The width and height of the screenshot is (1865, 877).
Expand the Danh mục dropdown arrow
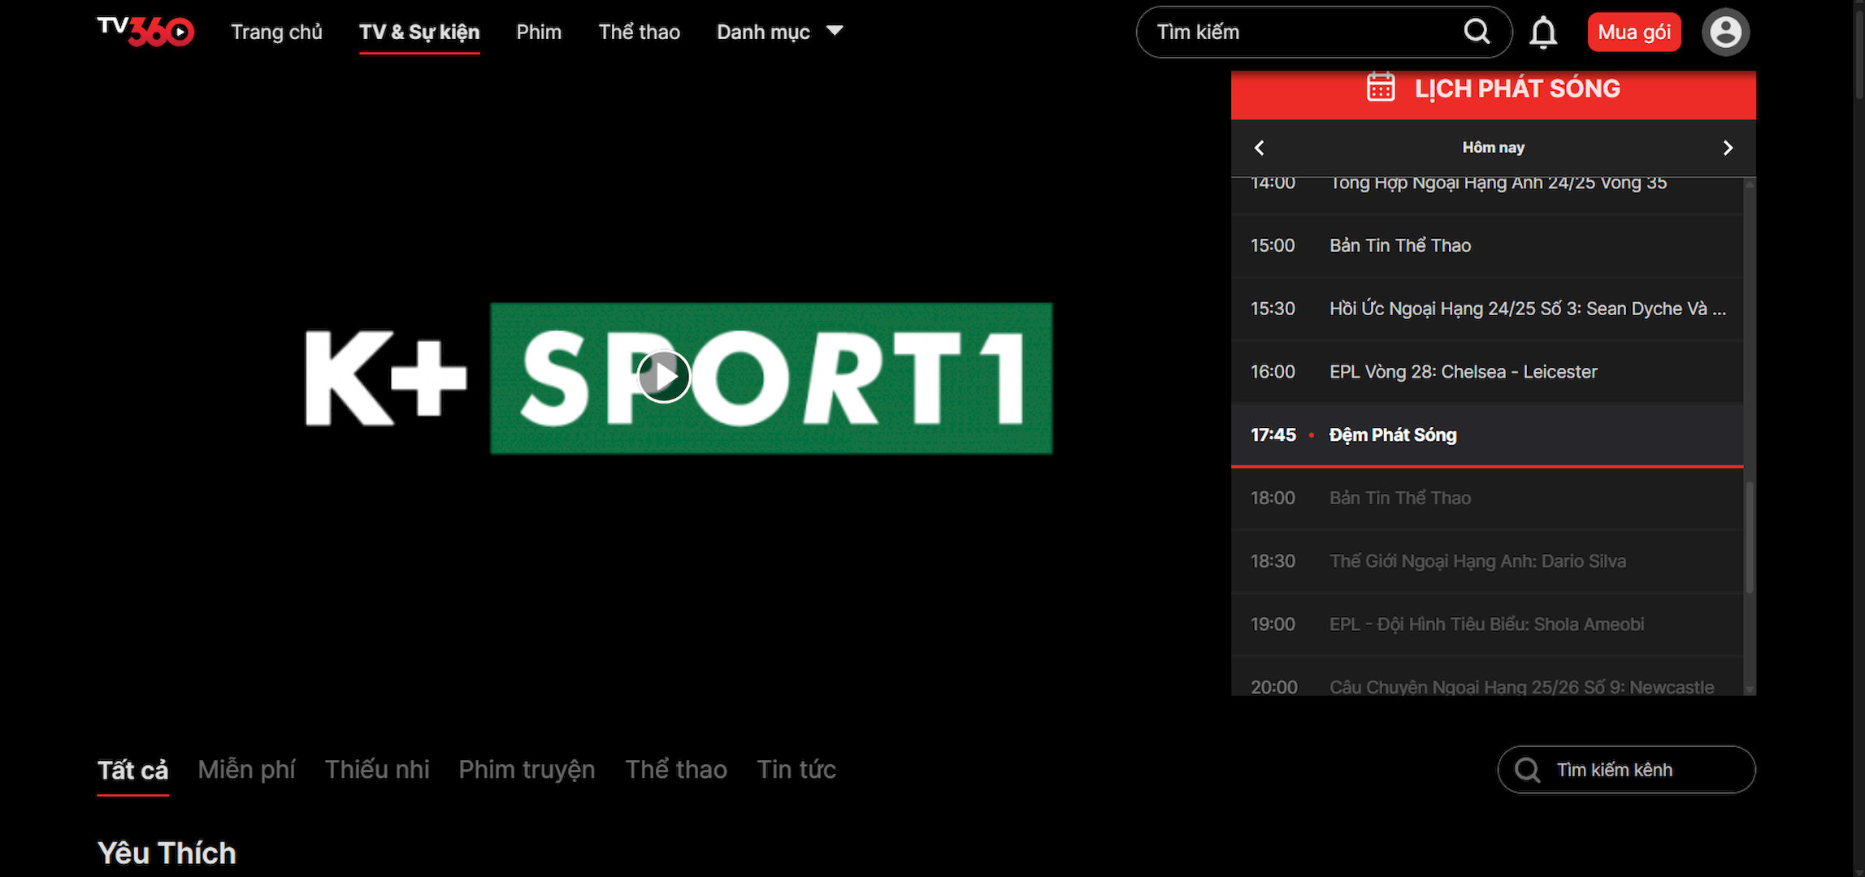835,31
